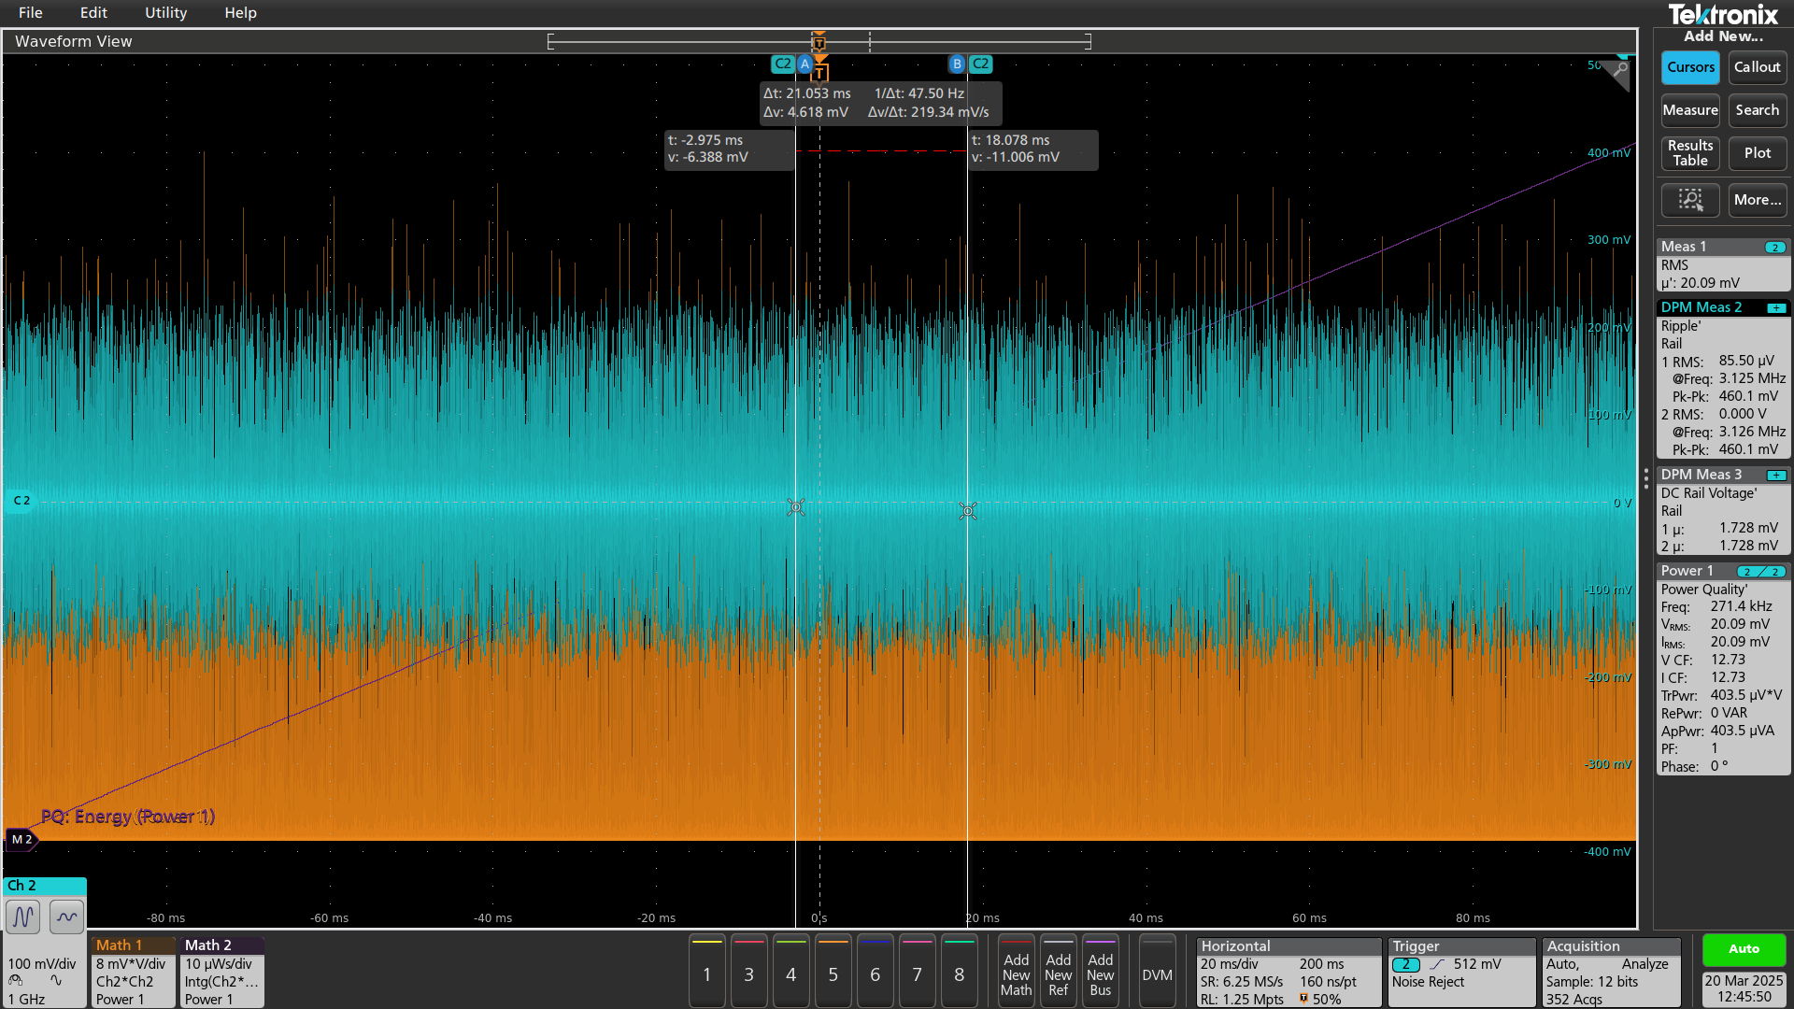
Task: Click the M2 math waveform handle
Action: click(21, 839)
